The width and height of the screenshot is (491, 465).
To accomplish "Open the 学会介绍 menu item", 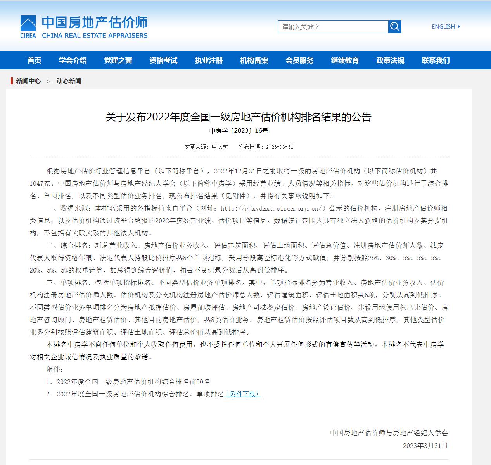I will click(73, 60).
